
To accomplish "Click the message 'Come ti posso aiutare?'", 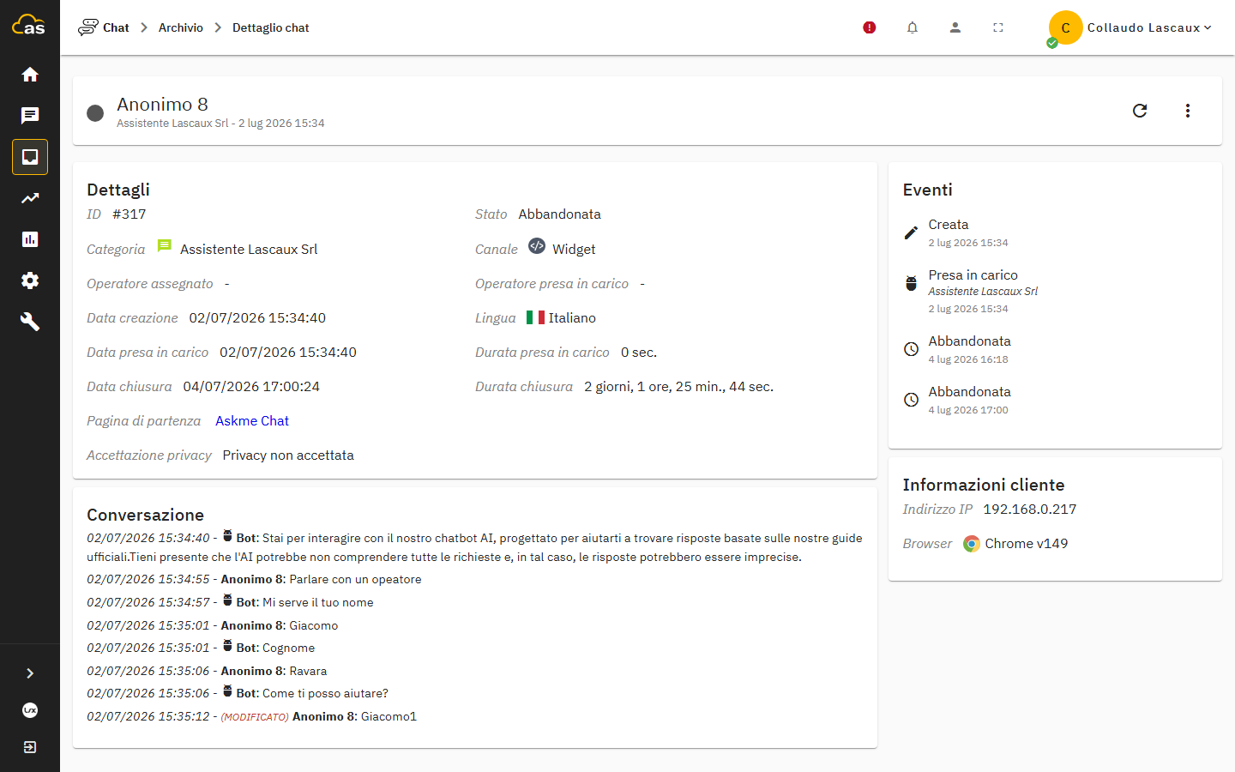I will pyautogui.click(x=325, y=694).
